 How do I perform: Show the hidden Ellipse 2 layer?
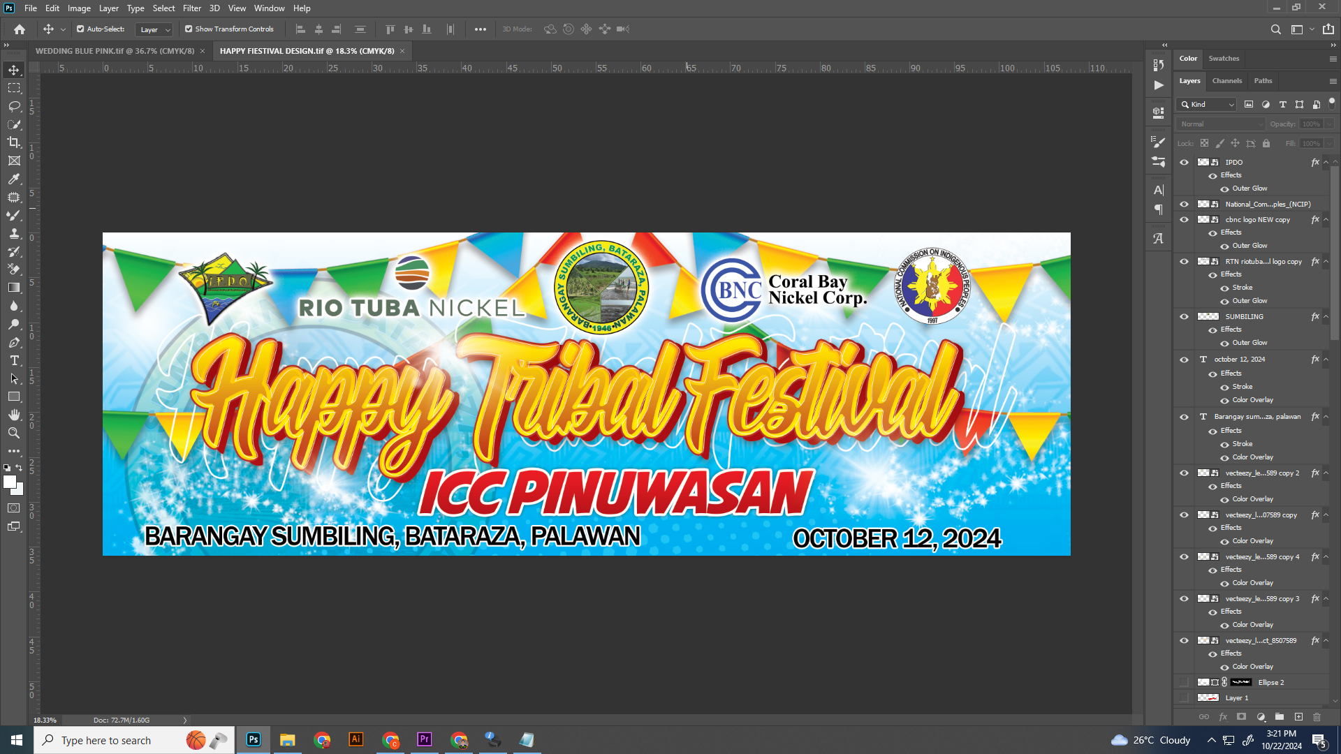1184,682
